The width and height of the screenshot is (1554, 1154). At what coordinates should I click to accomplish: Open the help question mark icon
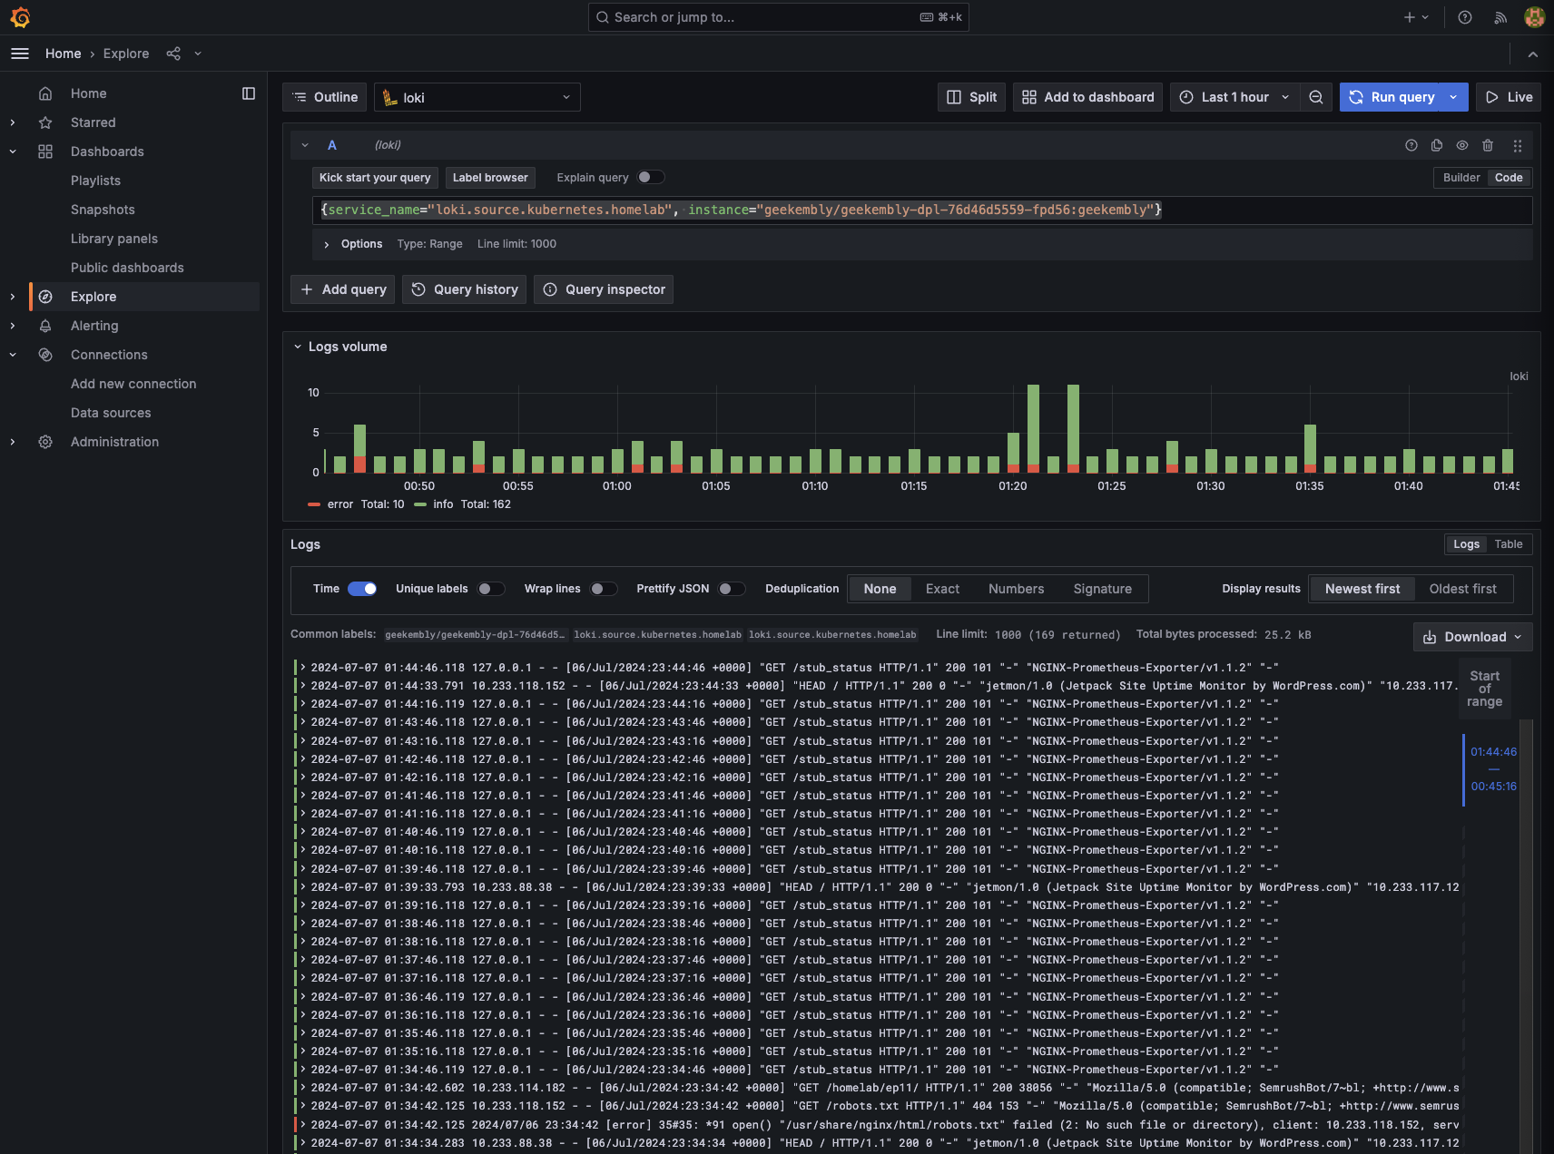[1464, 17]
